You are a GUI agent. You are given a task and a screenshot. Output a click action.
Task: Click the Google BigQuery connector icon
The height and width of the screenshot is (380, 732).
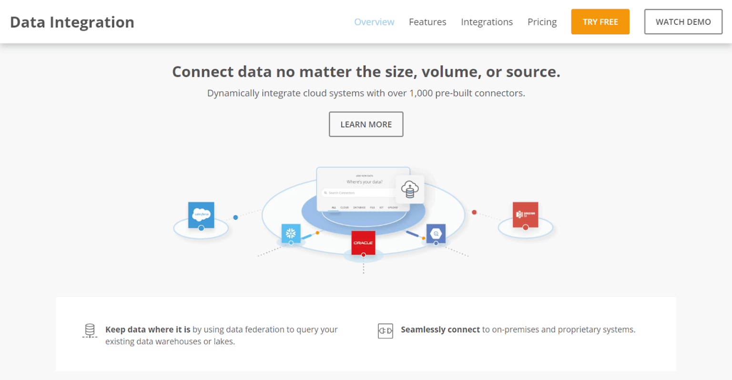pos(436,234)
